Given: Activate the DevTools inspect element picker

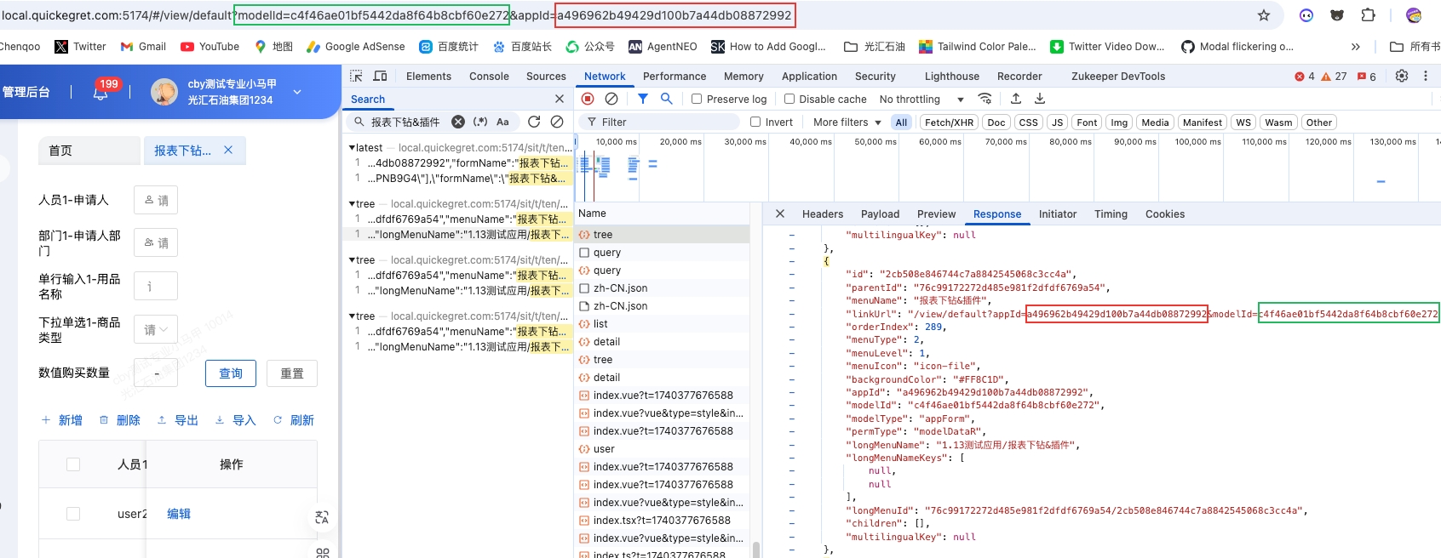Looking at the screenshot, I should 357,76.
